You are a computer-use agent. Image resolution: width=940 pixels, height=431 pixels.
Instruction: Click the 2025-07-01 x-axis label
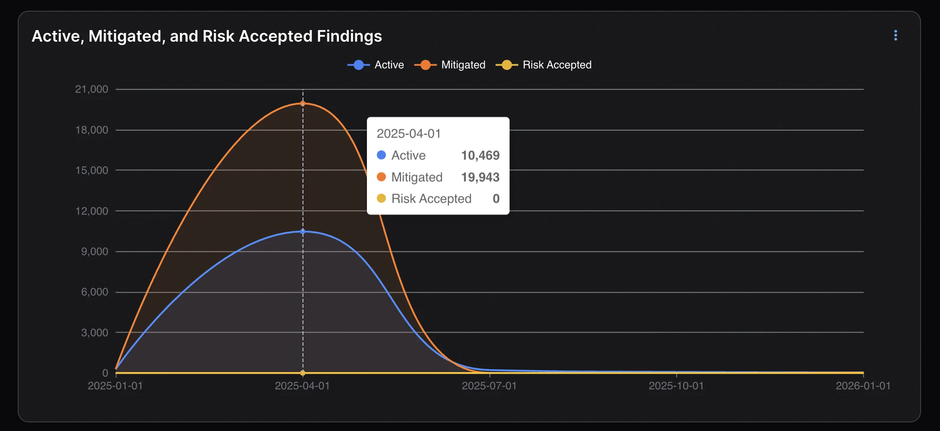click(489, 386)
